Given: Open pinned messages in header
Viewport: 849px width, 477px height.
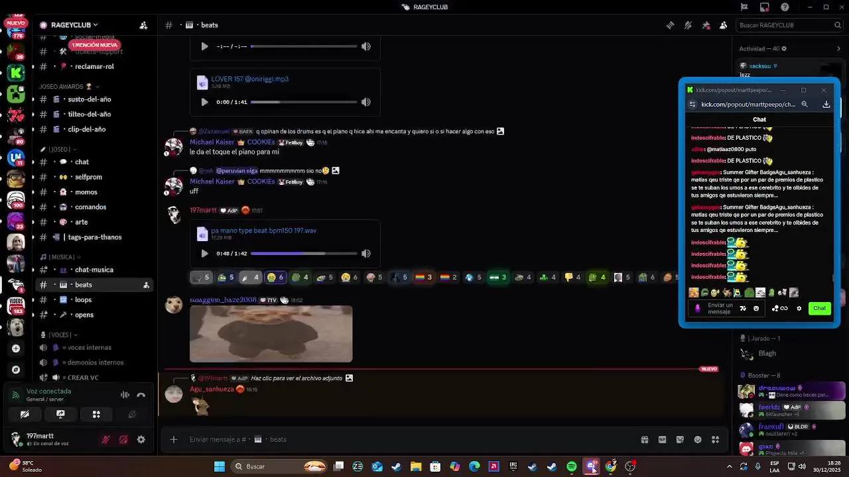Looking at the screenshot, I should click(706, 25).
